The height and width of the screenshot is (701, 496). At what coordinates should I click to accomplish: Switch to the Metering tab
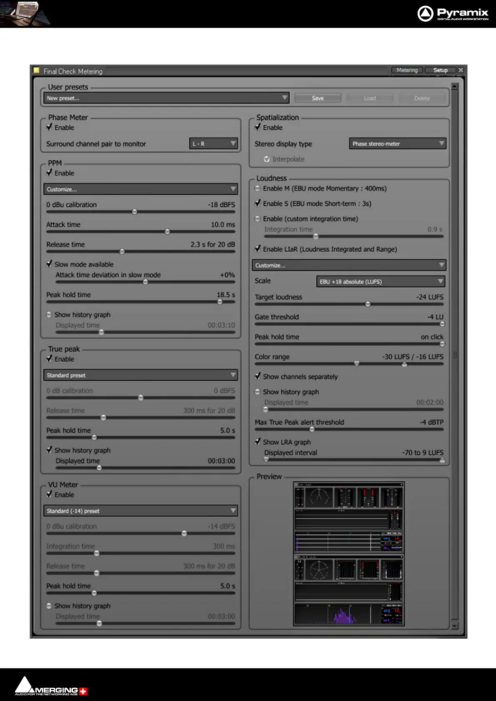click(x=407, y=70)
